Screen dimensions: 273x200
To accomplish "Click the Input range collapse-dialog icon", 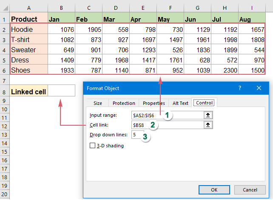I will coord(208,115).
